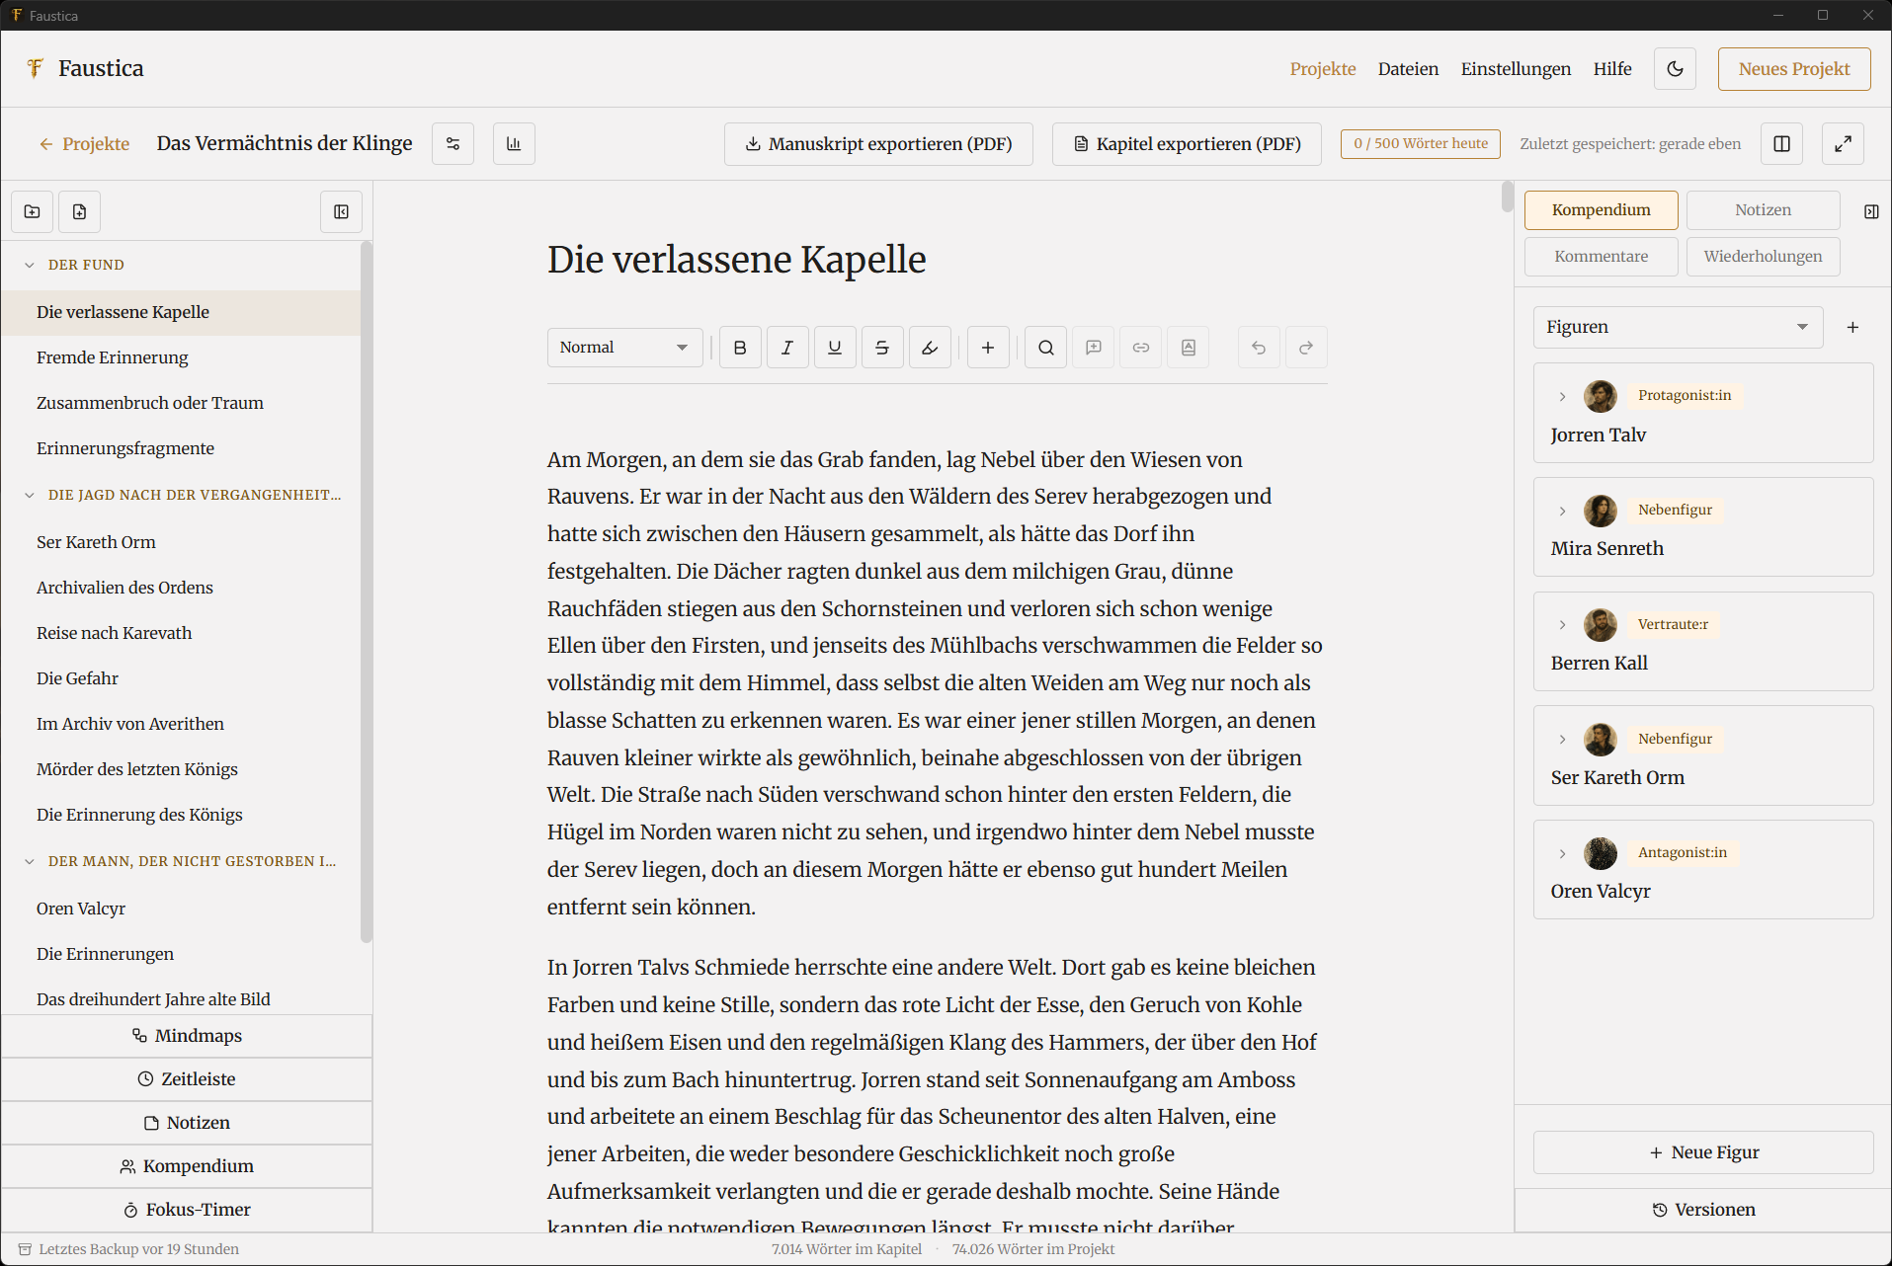Create a new document in the sidebar
Image resolution: width=1892 pixels, height=1266 pixels.
pyautogui.click(x=80, y=212)
